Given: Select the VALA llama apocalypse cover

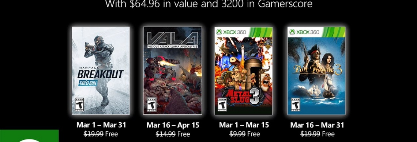Looking at the screenshot, I should [x=172, y=71].
